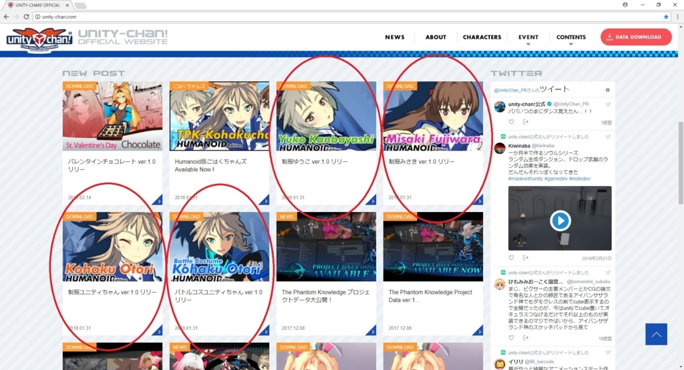Click バトルコスユニティちゃん ver:1.0 title
Screen dimensions: 684x370
pyautogui.click(x=218, y=296)
